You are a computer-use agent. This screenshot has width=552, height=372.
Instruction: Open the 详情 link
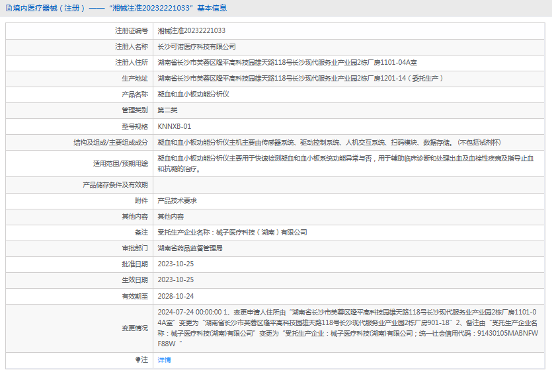164,359
